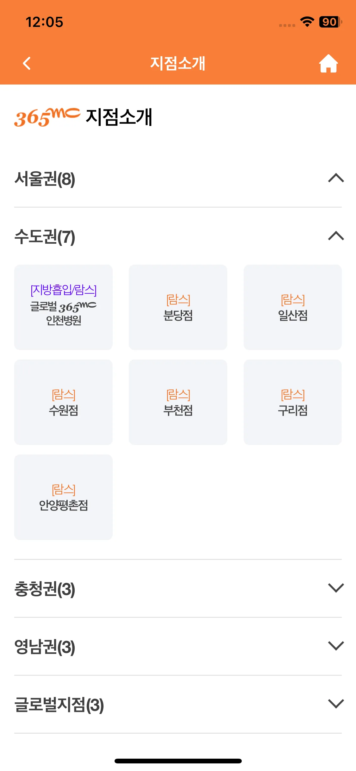Open the 수원점 branch card
The height and width of the screenshot is (771, 356).
tap(63, 402)
